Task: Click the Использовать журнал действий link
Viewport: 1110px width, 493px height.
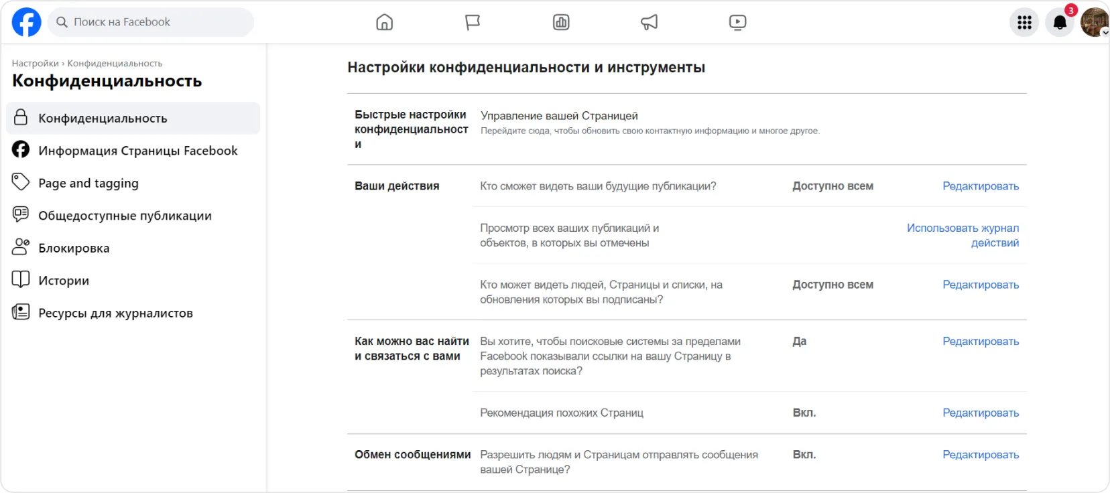Action: click(963, 235)
